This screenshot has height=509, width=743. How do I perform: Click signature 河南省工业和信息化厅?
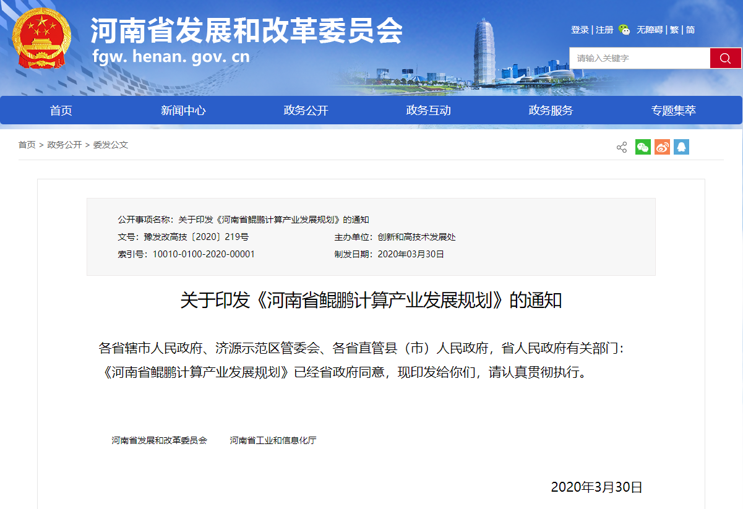tap(273, 441)
